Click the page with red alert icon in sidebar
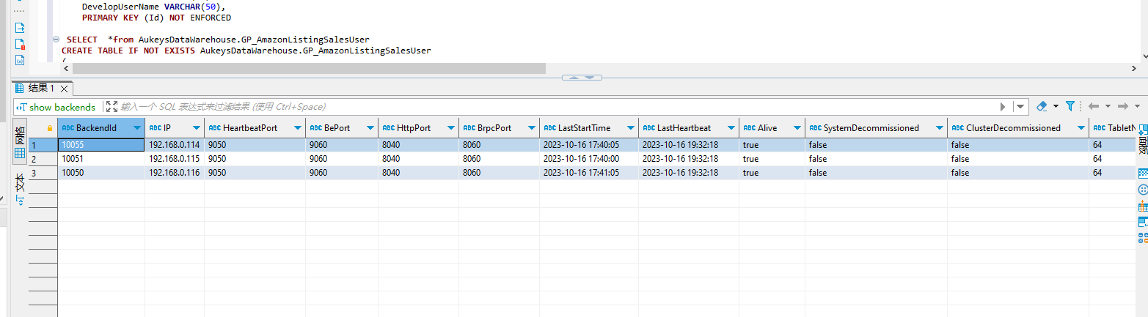Screen dimensions: 1148x317 click(x=20, y=44)
